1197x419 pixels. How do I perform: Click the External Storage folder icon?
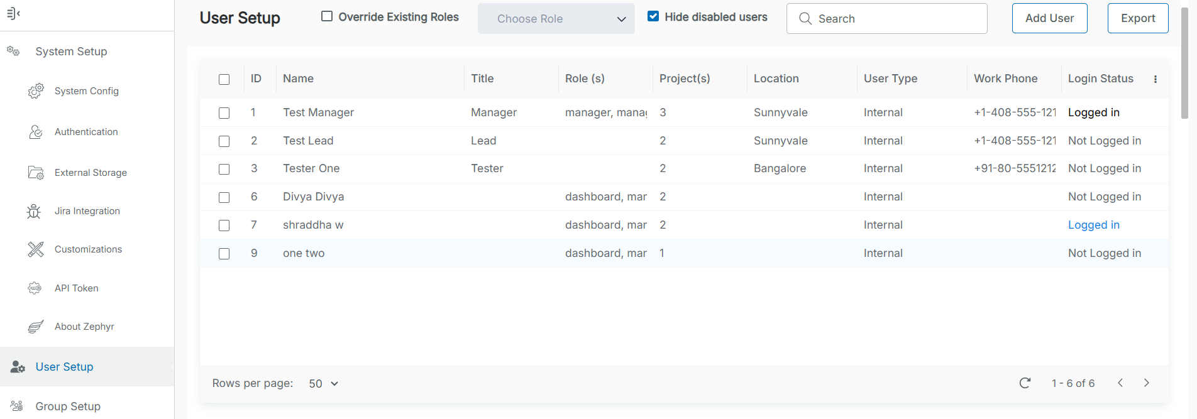(36, 173)
